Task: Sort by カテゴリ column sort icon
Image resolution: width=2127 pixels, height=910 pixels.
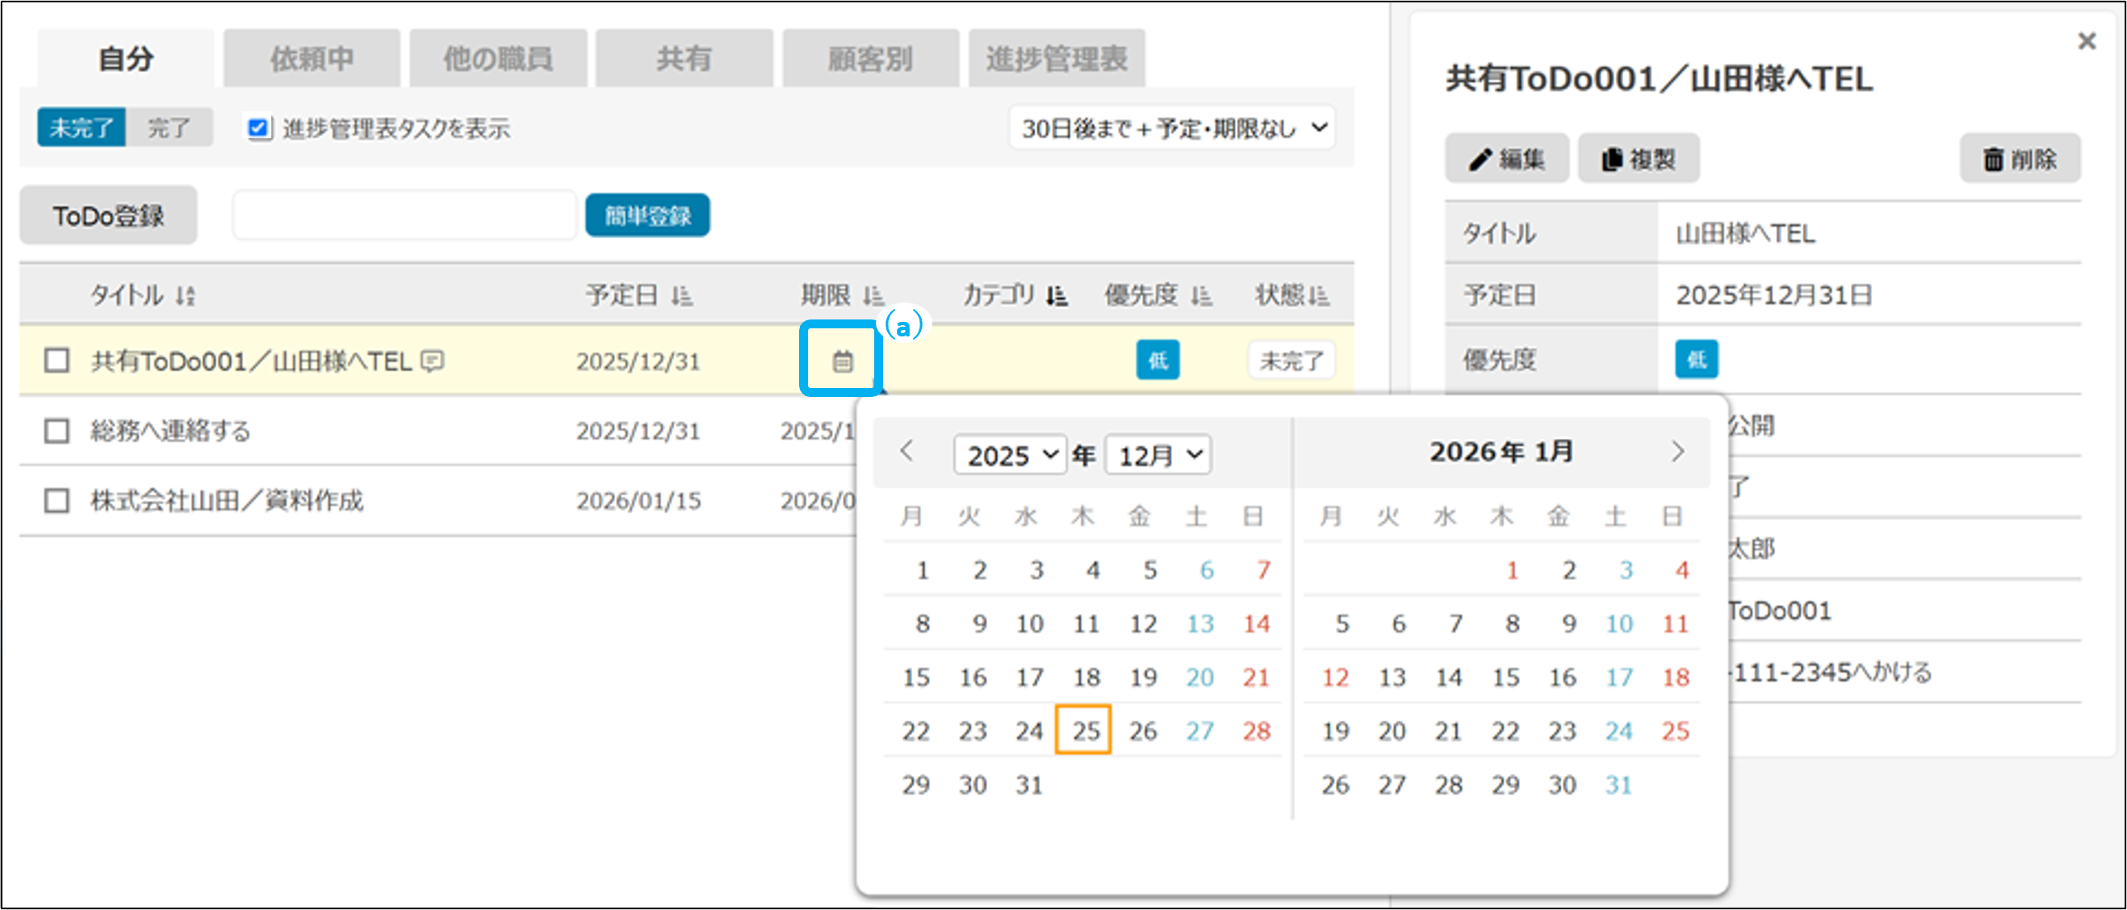Action: (x=1056, y=295)
